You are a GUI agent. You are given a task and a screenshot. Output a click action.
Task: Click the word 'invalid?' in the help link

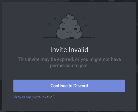pos(48,97)
